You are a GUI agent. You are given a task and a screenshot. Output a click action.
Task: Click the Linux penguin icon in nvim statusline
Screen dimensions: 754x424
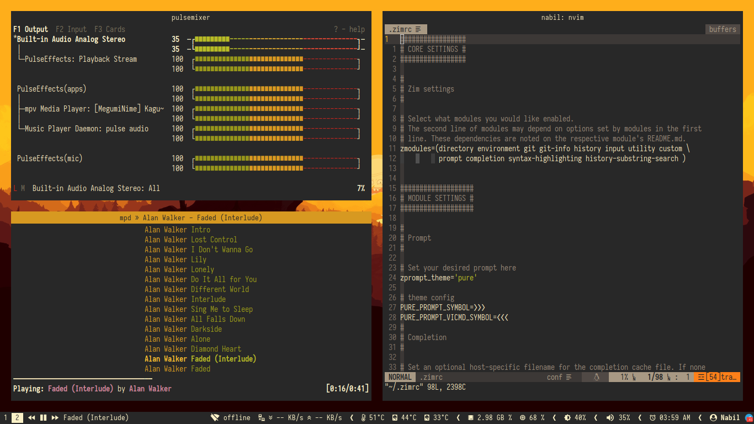(x=596, y=377)
